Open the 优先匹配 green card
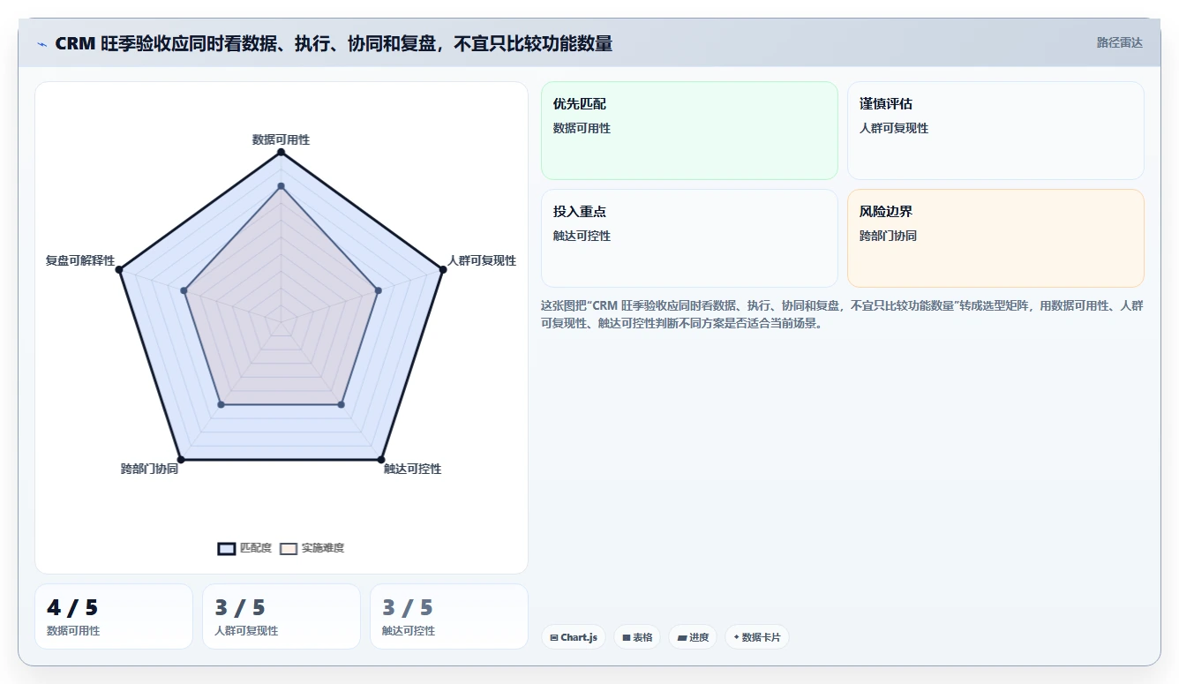 (x=689, y=131)
